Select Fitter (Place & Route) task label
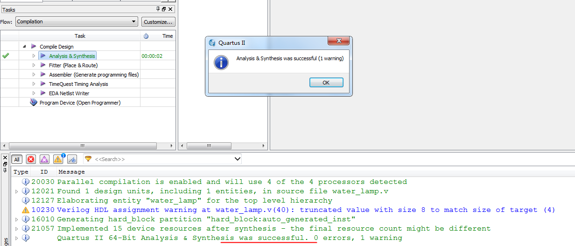This screenshot has height=246, width=575. coord(73,65)
